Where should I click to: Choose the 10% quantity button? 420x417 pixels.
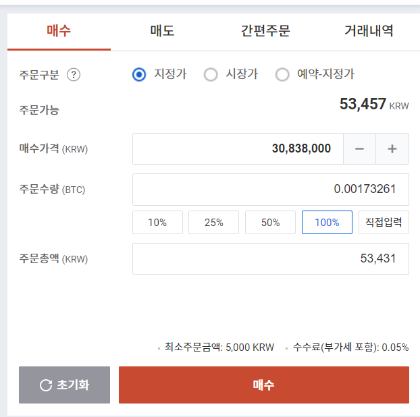[x=157, y=223]
